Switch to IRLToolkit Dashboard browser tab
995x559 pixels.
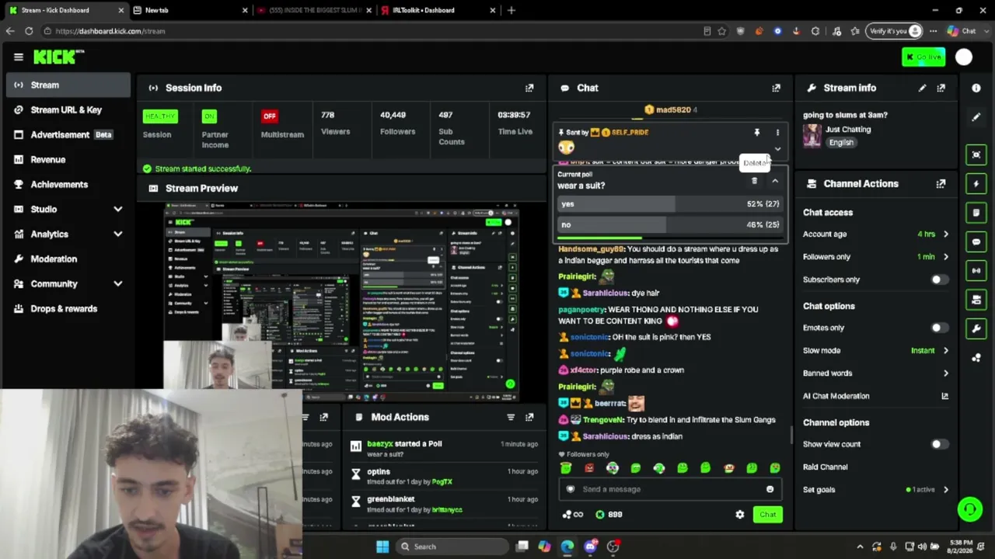coord(438,10)
